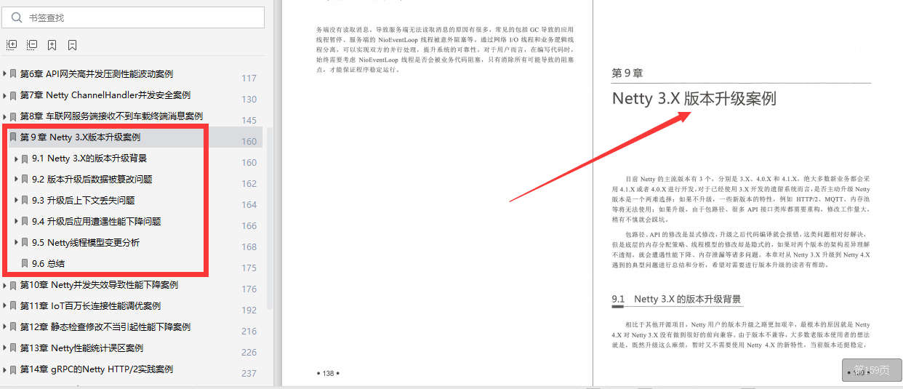Expand the 9.5 Netty线程模型变更分析 arrow
Viewport: 903px width, 389px height.
17,243
